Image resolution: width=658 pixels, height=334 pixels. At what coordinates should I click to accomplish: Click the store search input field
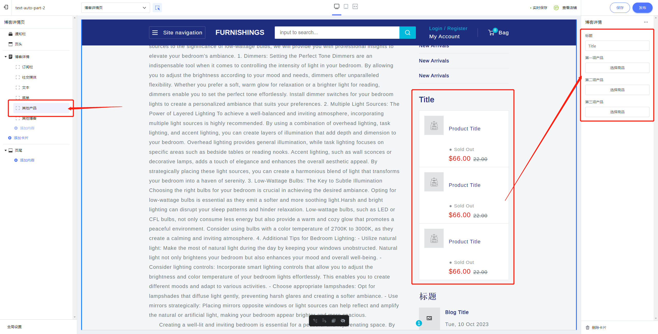click(x=337, y=33)
